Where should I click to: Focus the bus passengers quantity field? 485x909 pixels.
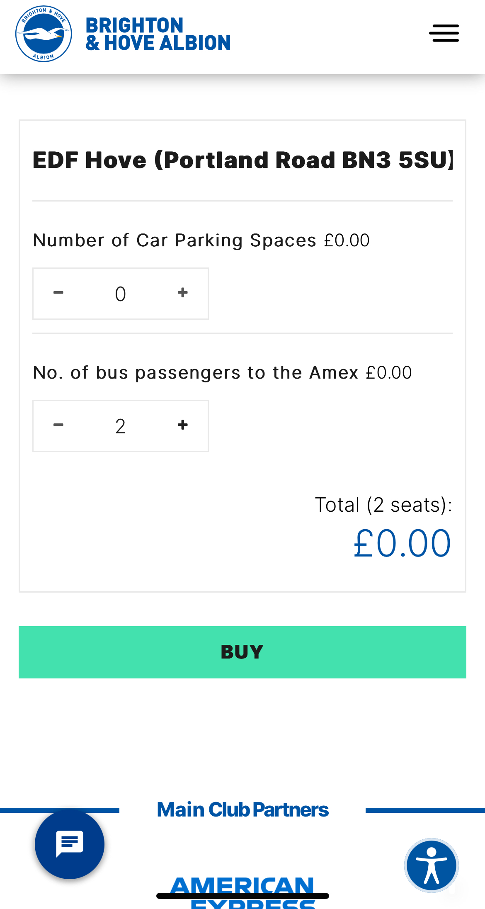coord(120,426)
